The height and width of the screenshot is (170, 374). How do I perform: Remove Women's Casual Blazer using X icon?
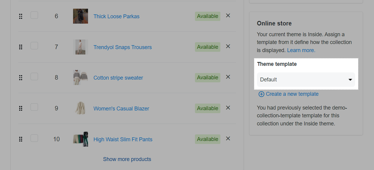[228, 108]
